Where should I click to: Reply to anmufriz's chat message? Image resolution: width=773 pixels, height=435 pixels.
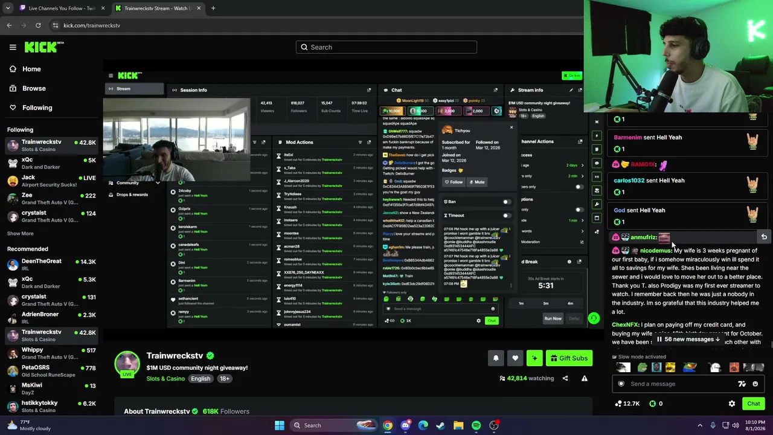[x=764, y=237]
